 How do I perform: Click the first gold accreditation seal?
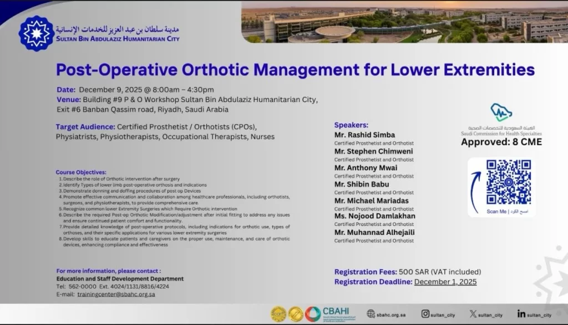click(x=278, y=314)
